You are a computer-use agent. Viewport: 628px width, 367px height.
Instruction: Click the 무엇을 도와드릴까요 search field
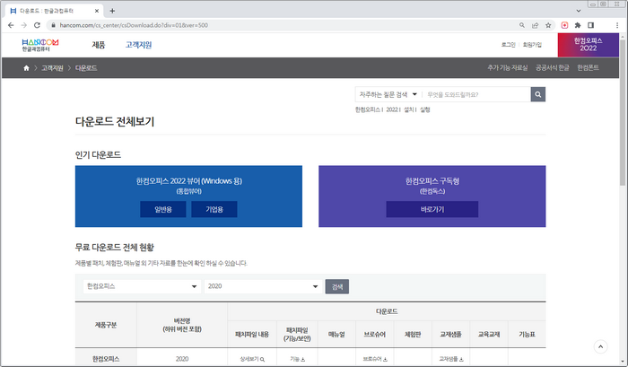tap(476, 94)
